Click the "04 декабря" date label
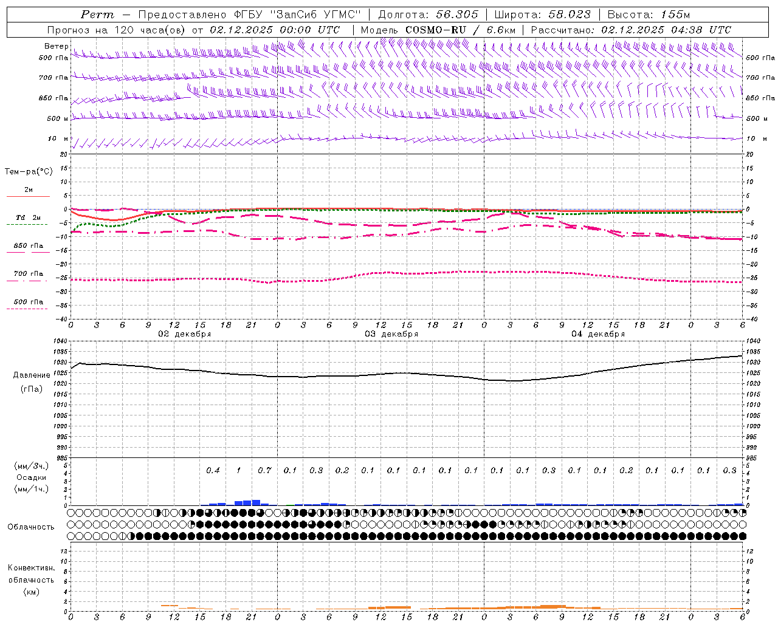This screenshot has height=622, width=778. point(598,334)
